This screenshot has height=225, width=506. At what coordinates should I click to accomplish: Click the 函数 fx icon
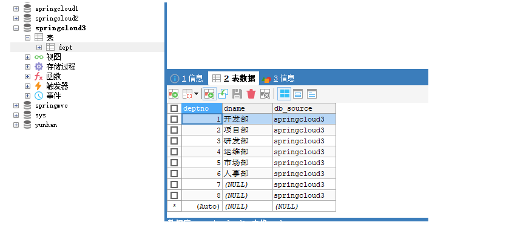tap(39, 76)
